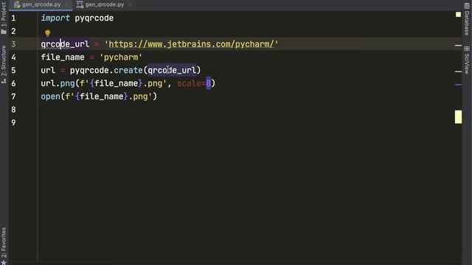Jump to the line 5 stripe mark
The image size is (472, 265).
point(458,71)
